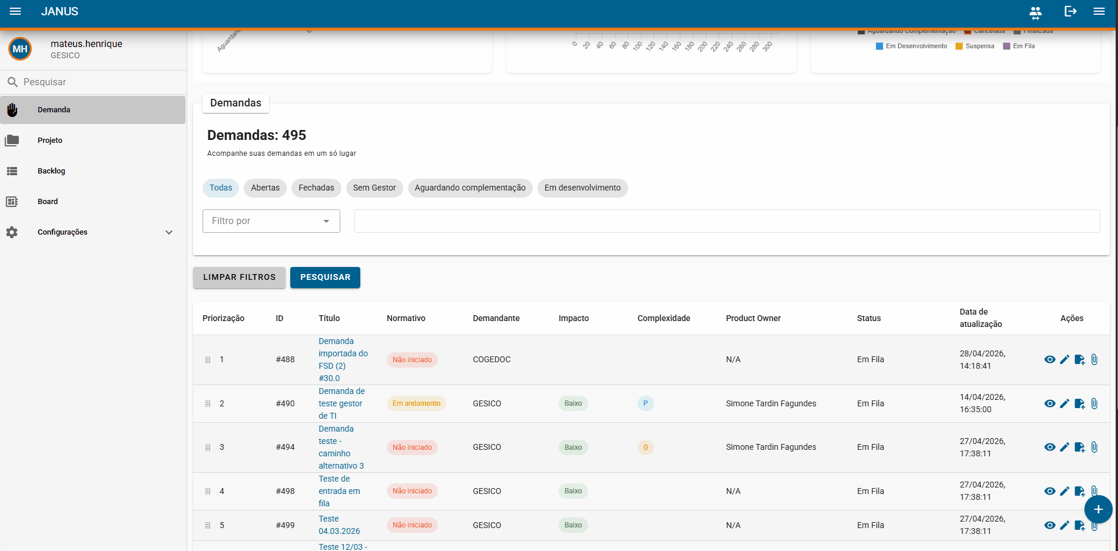Click attachment paperclip for demand #488

[x=1094, y=359]
